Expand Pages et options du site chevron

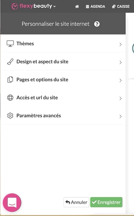point(120,80)
